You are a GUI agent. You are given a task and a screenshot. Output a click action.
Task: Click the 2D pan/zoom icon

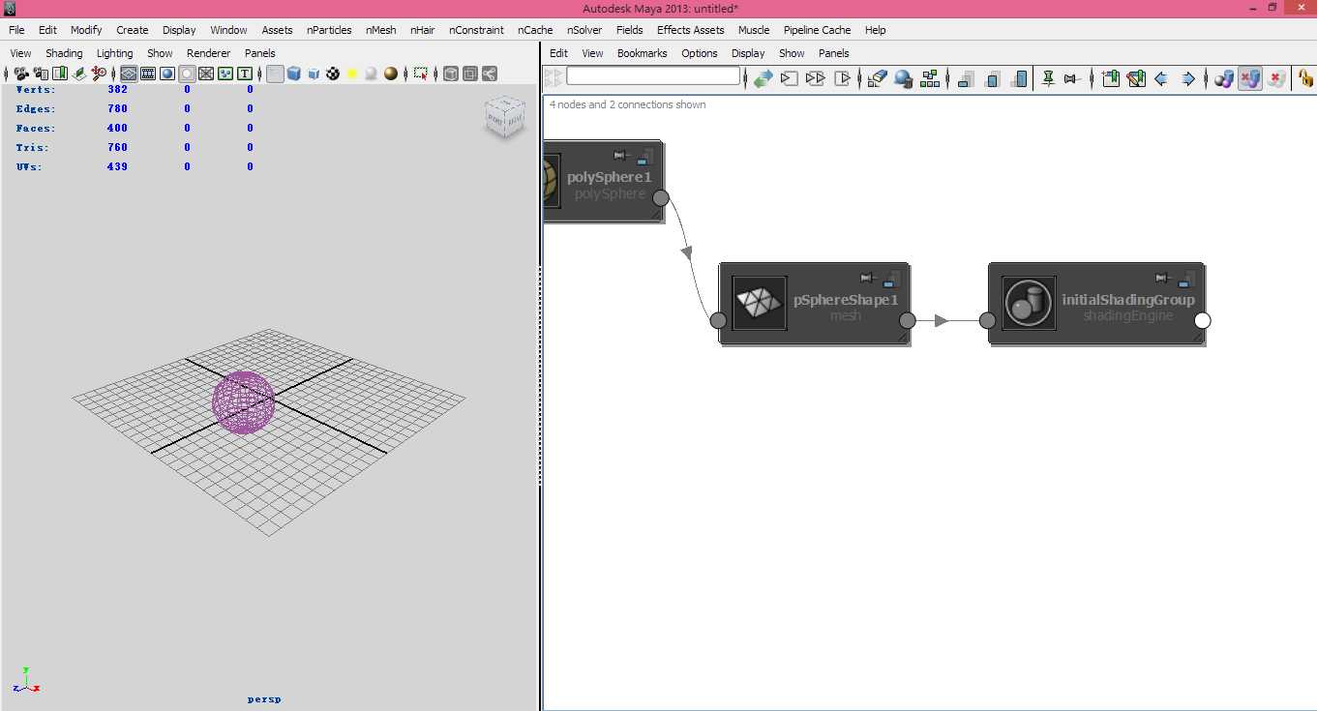click(x=99, y=74)
